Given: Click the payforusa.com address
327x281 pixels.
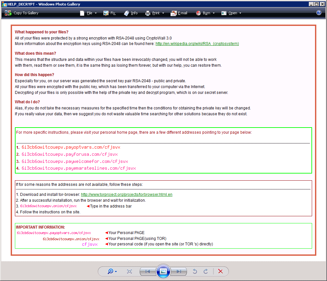Looking at the screenshot, I should (x=70, y=154).
